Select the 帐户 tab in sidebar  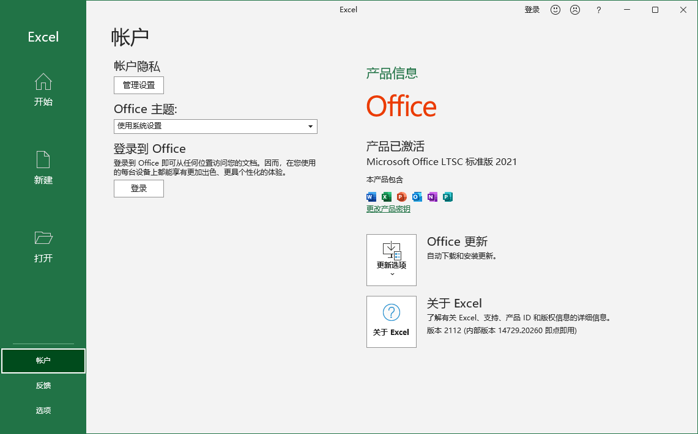click(x=43, y=361)
